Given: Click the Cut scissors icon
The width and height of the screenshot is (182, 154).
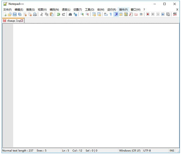Looking at the screenshot, I should pyautogui.click(x=42, y=14).
